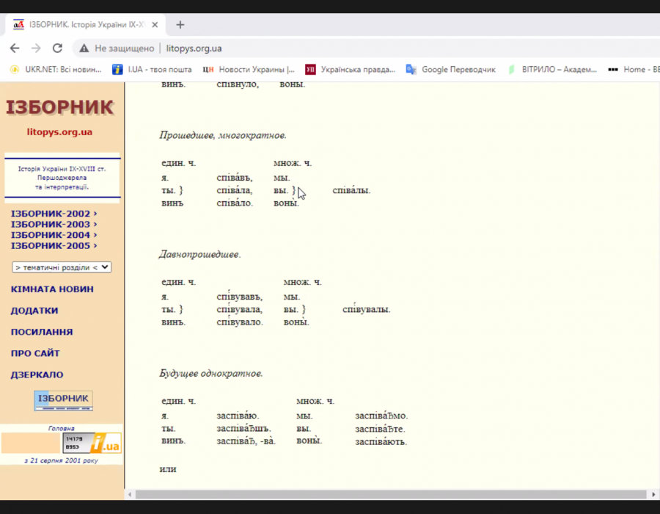
Task: Open the Google Переводчик bookmark
Action: (x=451, y=70)
